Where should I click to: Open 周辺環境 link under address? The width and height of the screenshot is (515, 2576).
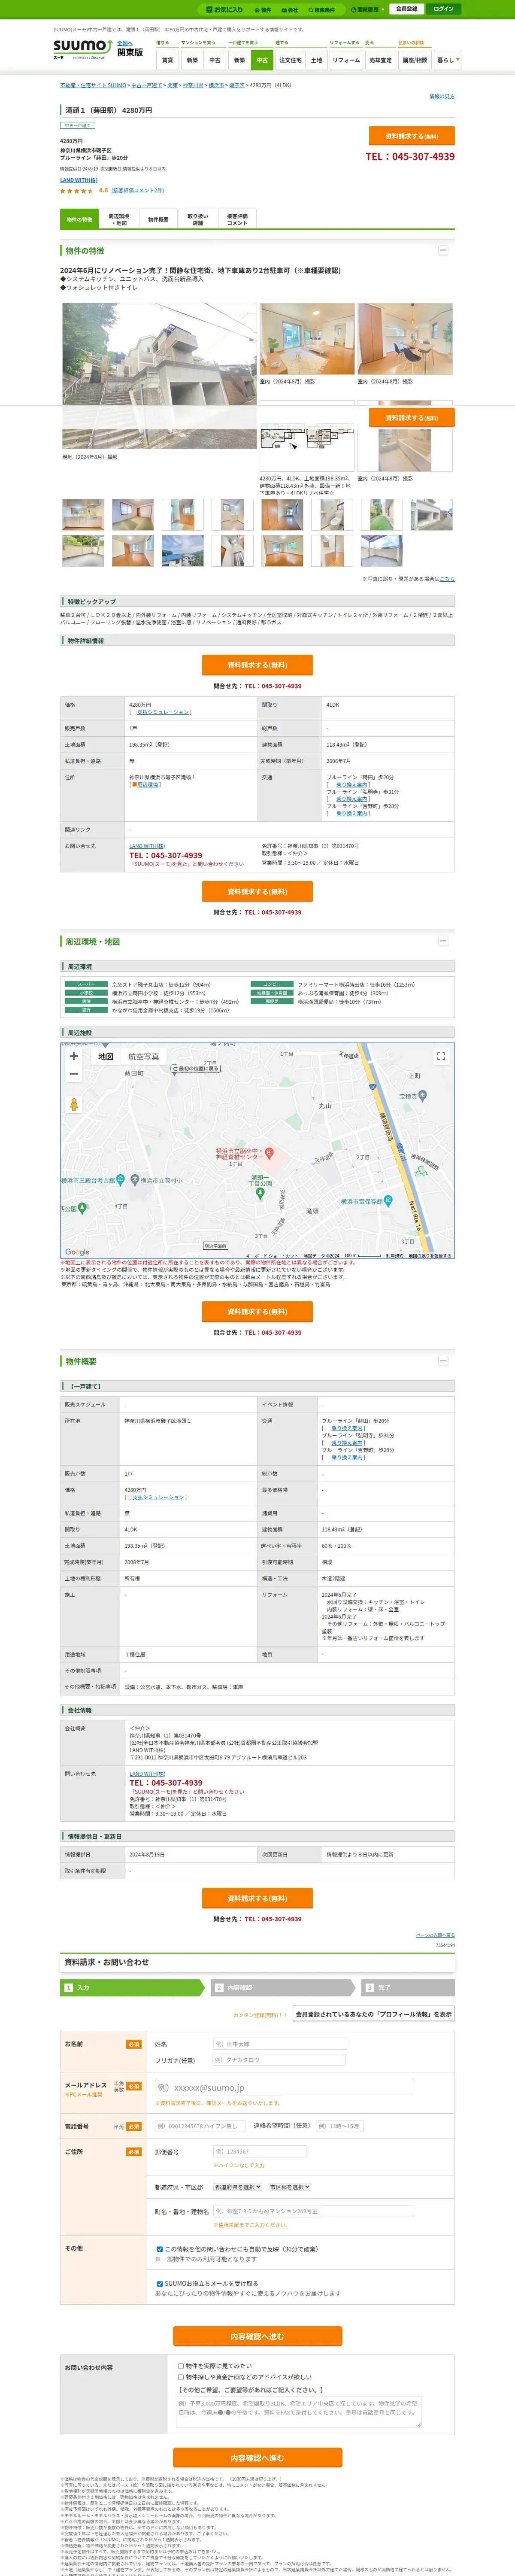[147, 785]
